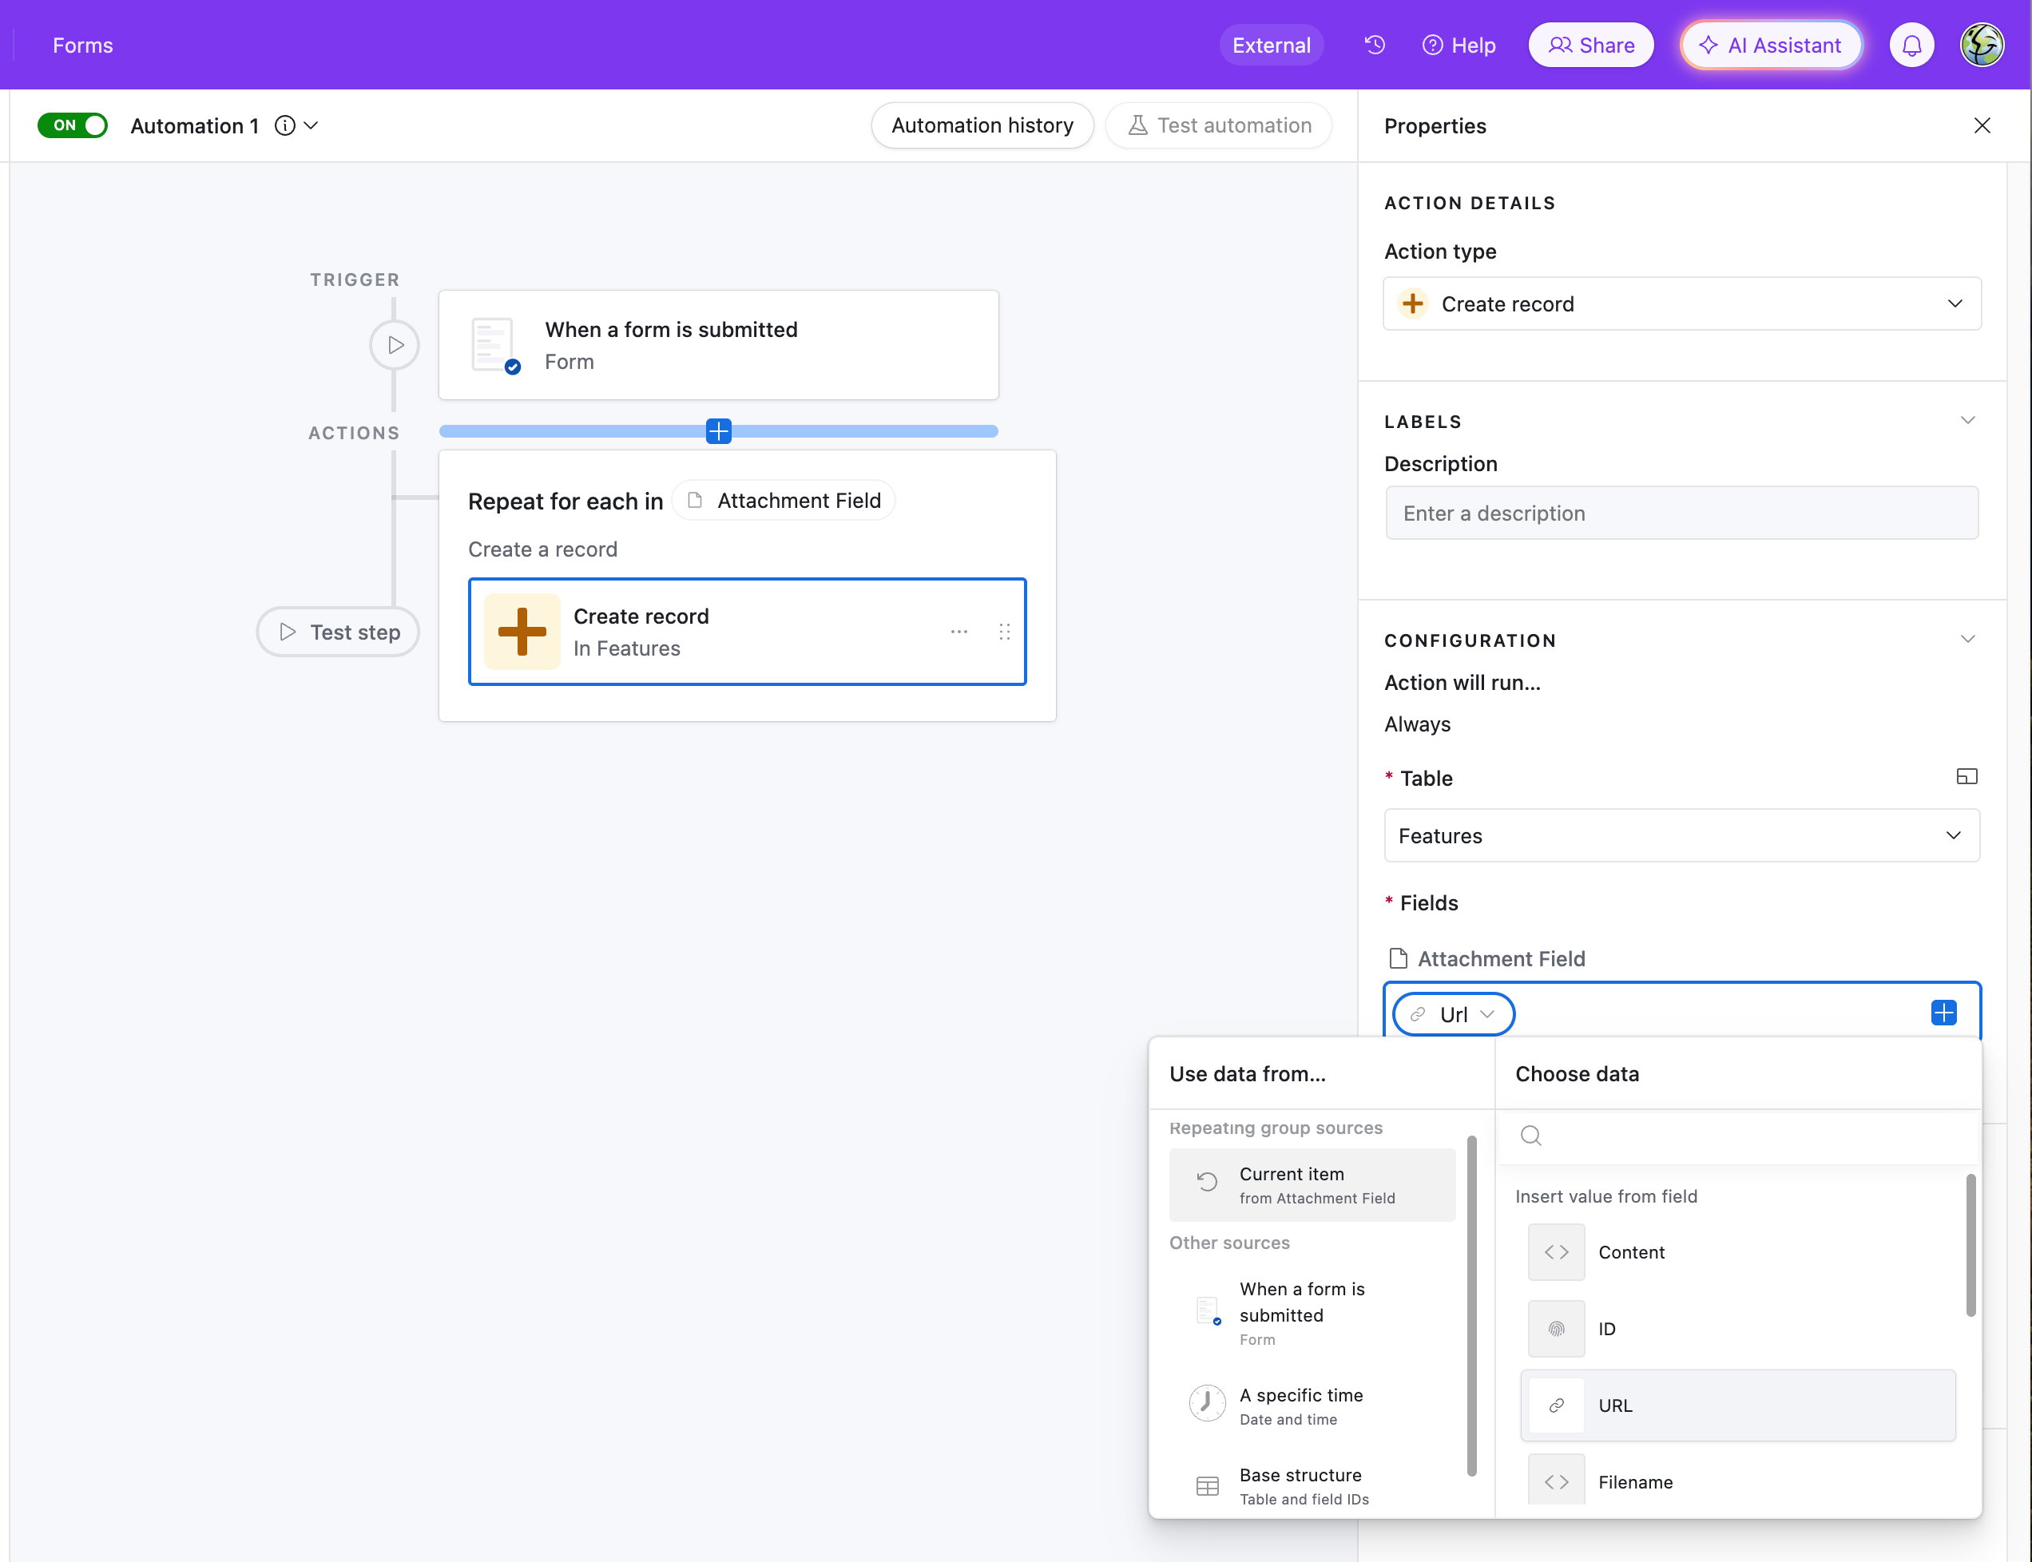Run the trigger play icon
This screenshot has width=2032, height=1562.
[395, 345]
